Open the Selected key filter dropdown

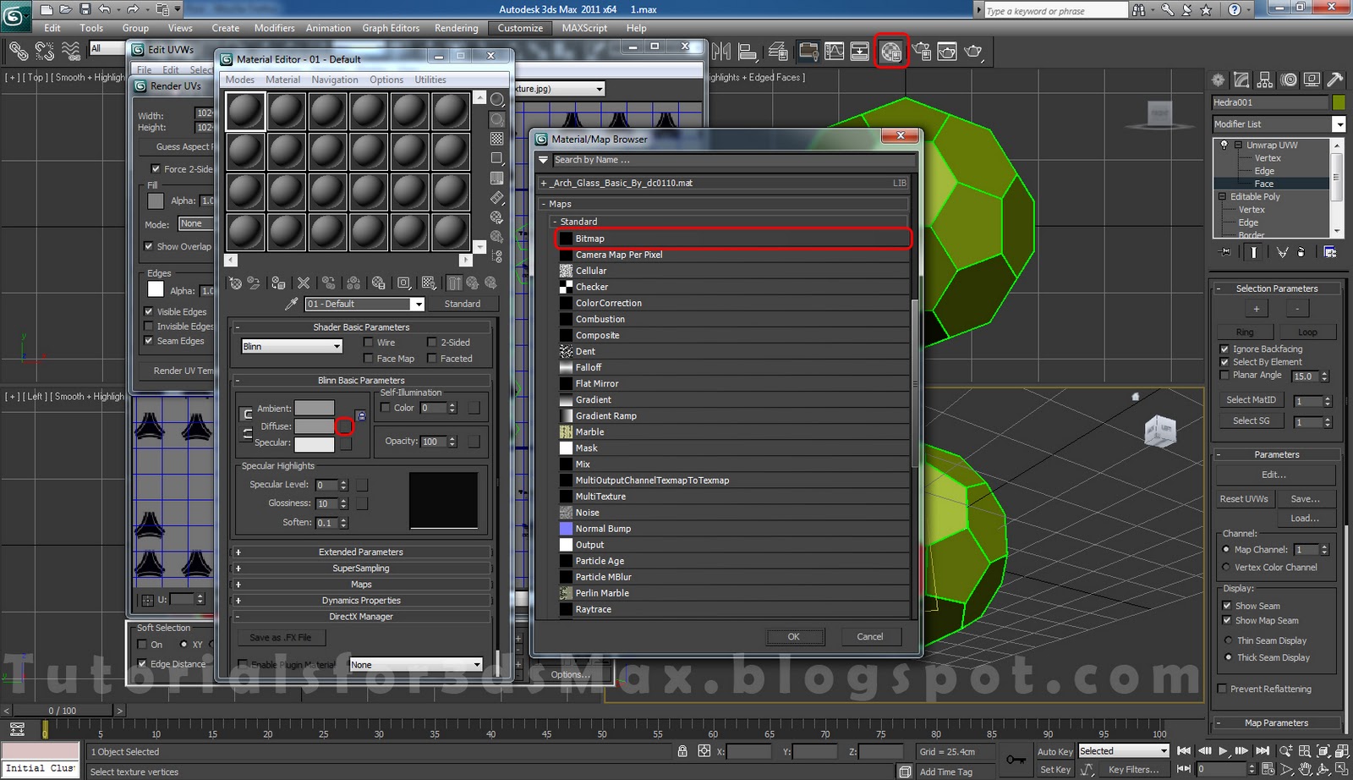pyautogui.click(x=1123, y=751)
